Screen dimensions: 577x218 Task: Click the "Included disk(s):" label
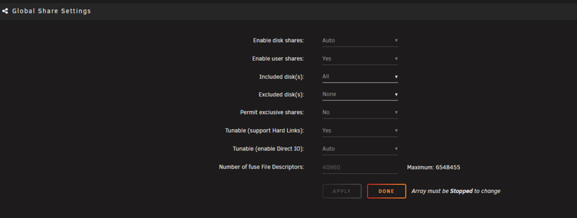[282, 77]
